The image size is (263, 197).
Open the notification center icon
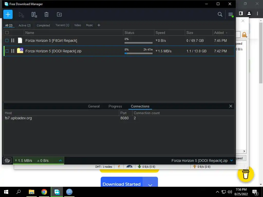click(x=255, y=192)
